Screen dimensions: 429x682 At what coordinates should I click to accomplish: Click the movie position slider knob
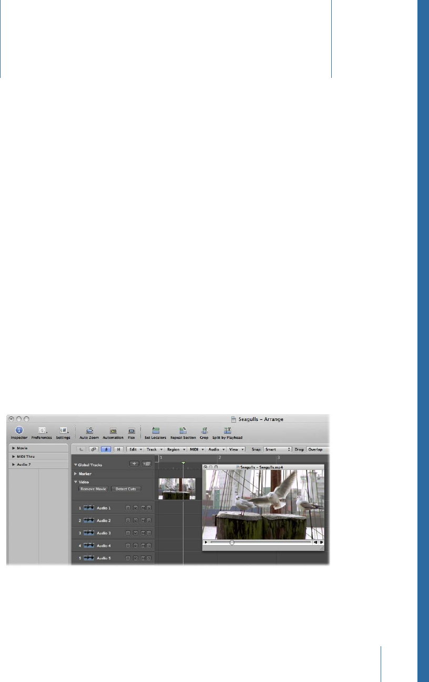[232, 542]
